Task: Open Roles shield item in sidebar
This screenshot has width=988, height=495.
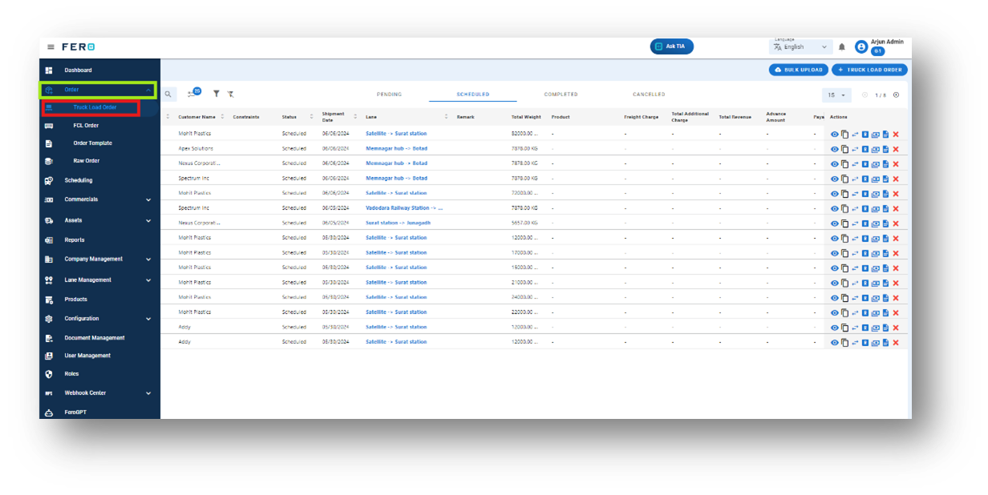Action: coord(72,374)
